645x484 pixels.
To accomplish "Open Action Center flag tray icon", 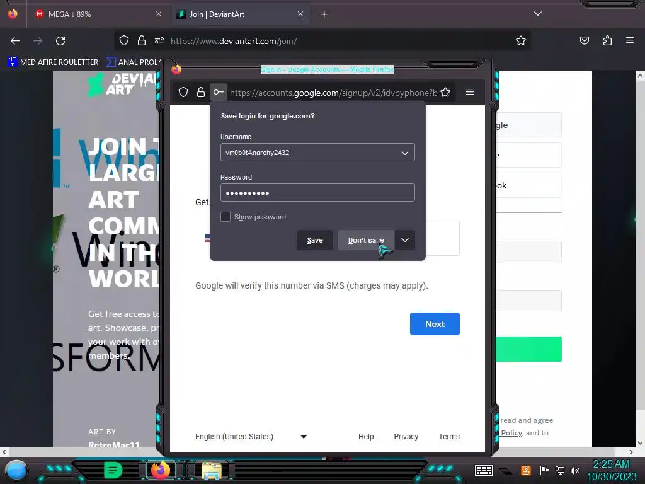I will [544, 470].
